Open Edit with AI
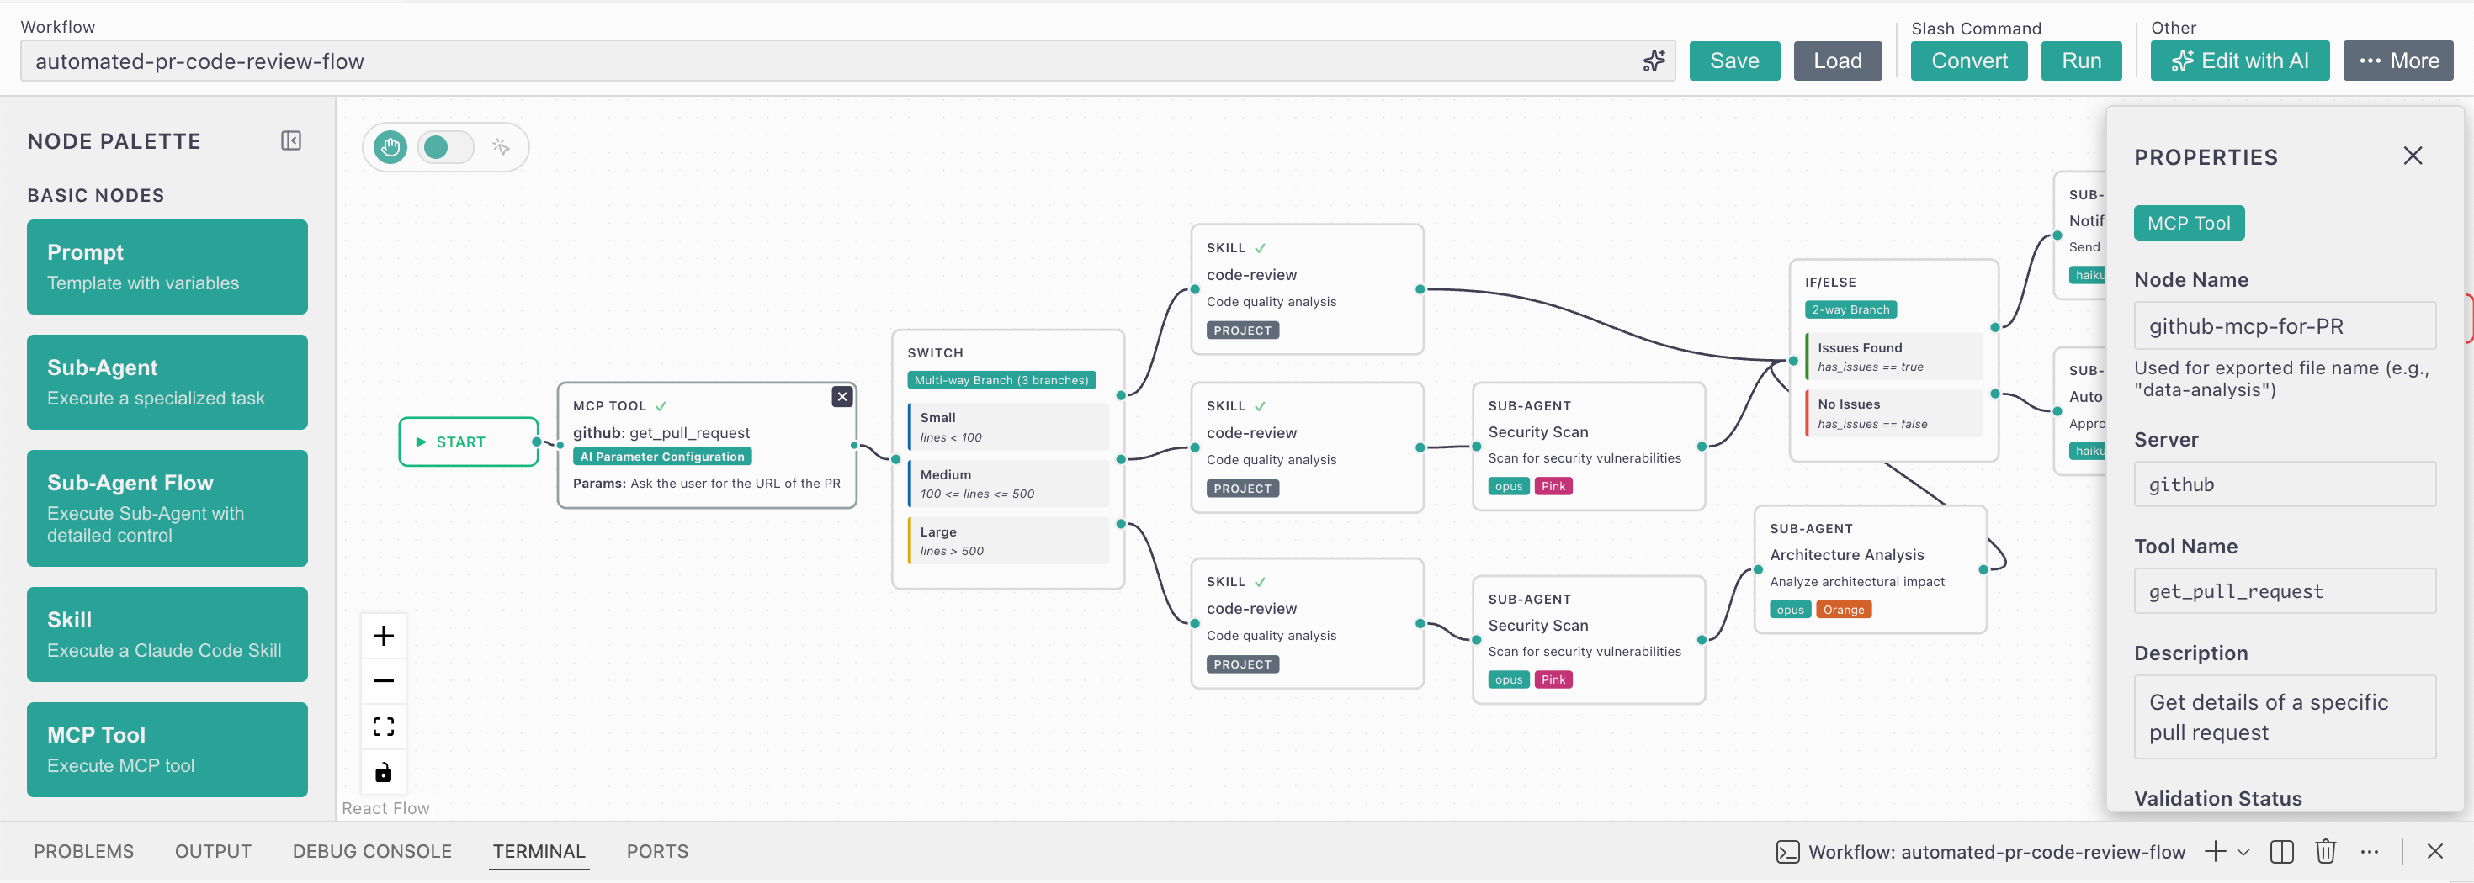Viewport: 2474px width, 883px height. tap(2240, 61)
